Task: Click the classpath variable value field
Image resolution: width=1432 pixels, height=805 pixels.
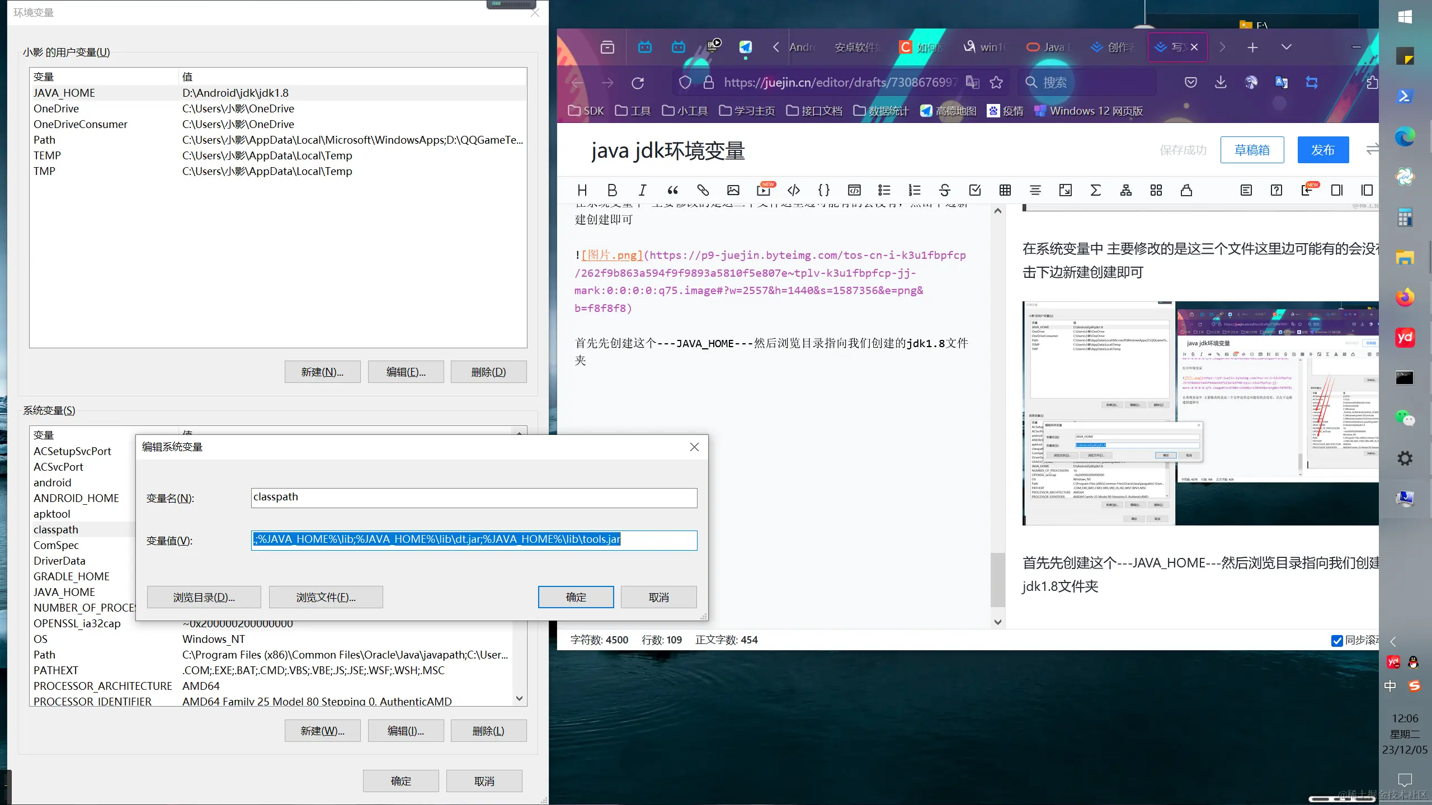Action: [x=473, y=540]
